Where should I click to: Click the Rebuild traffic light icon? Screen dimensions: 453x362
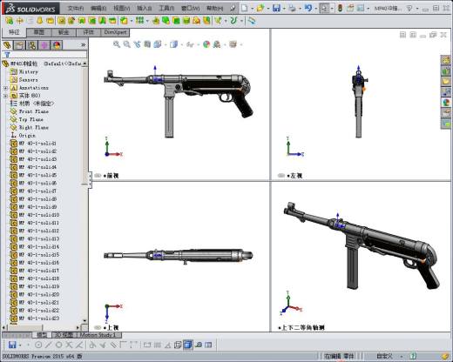pos(340,9)
